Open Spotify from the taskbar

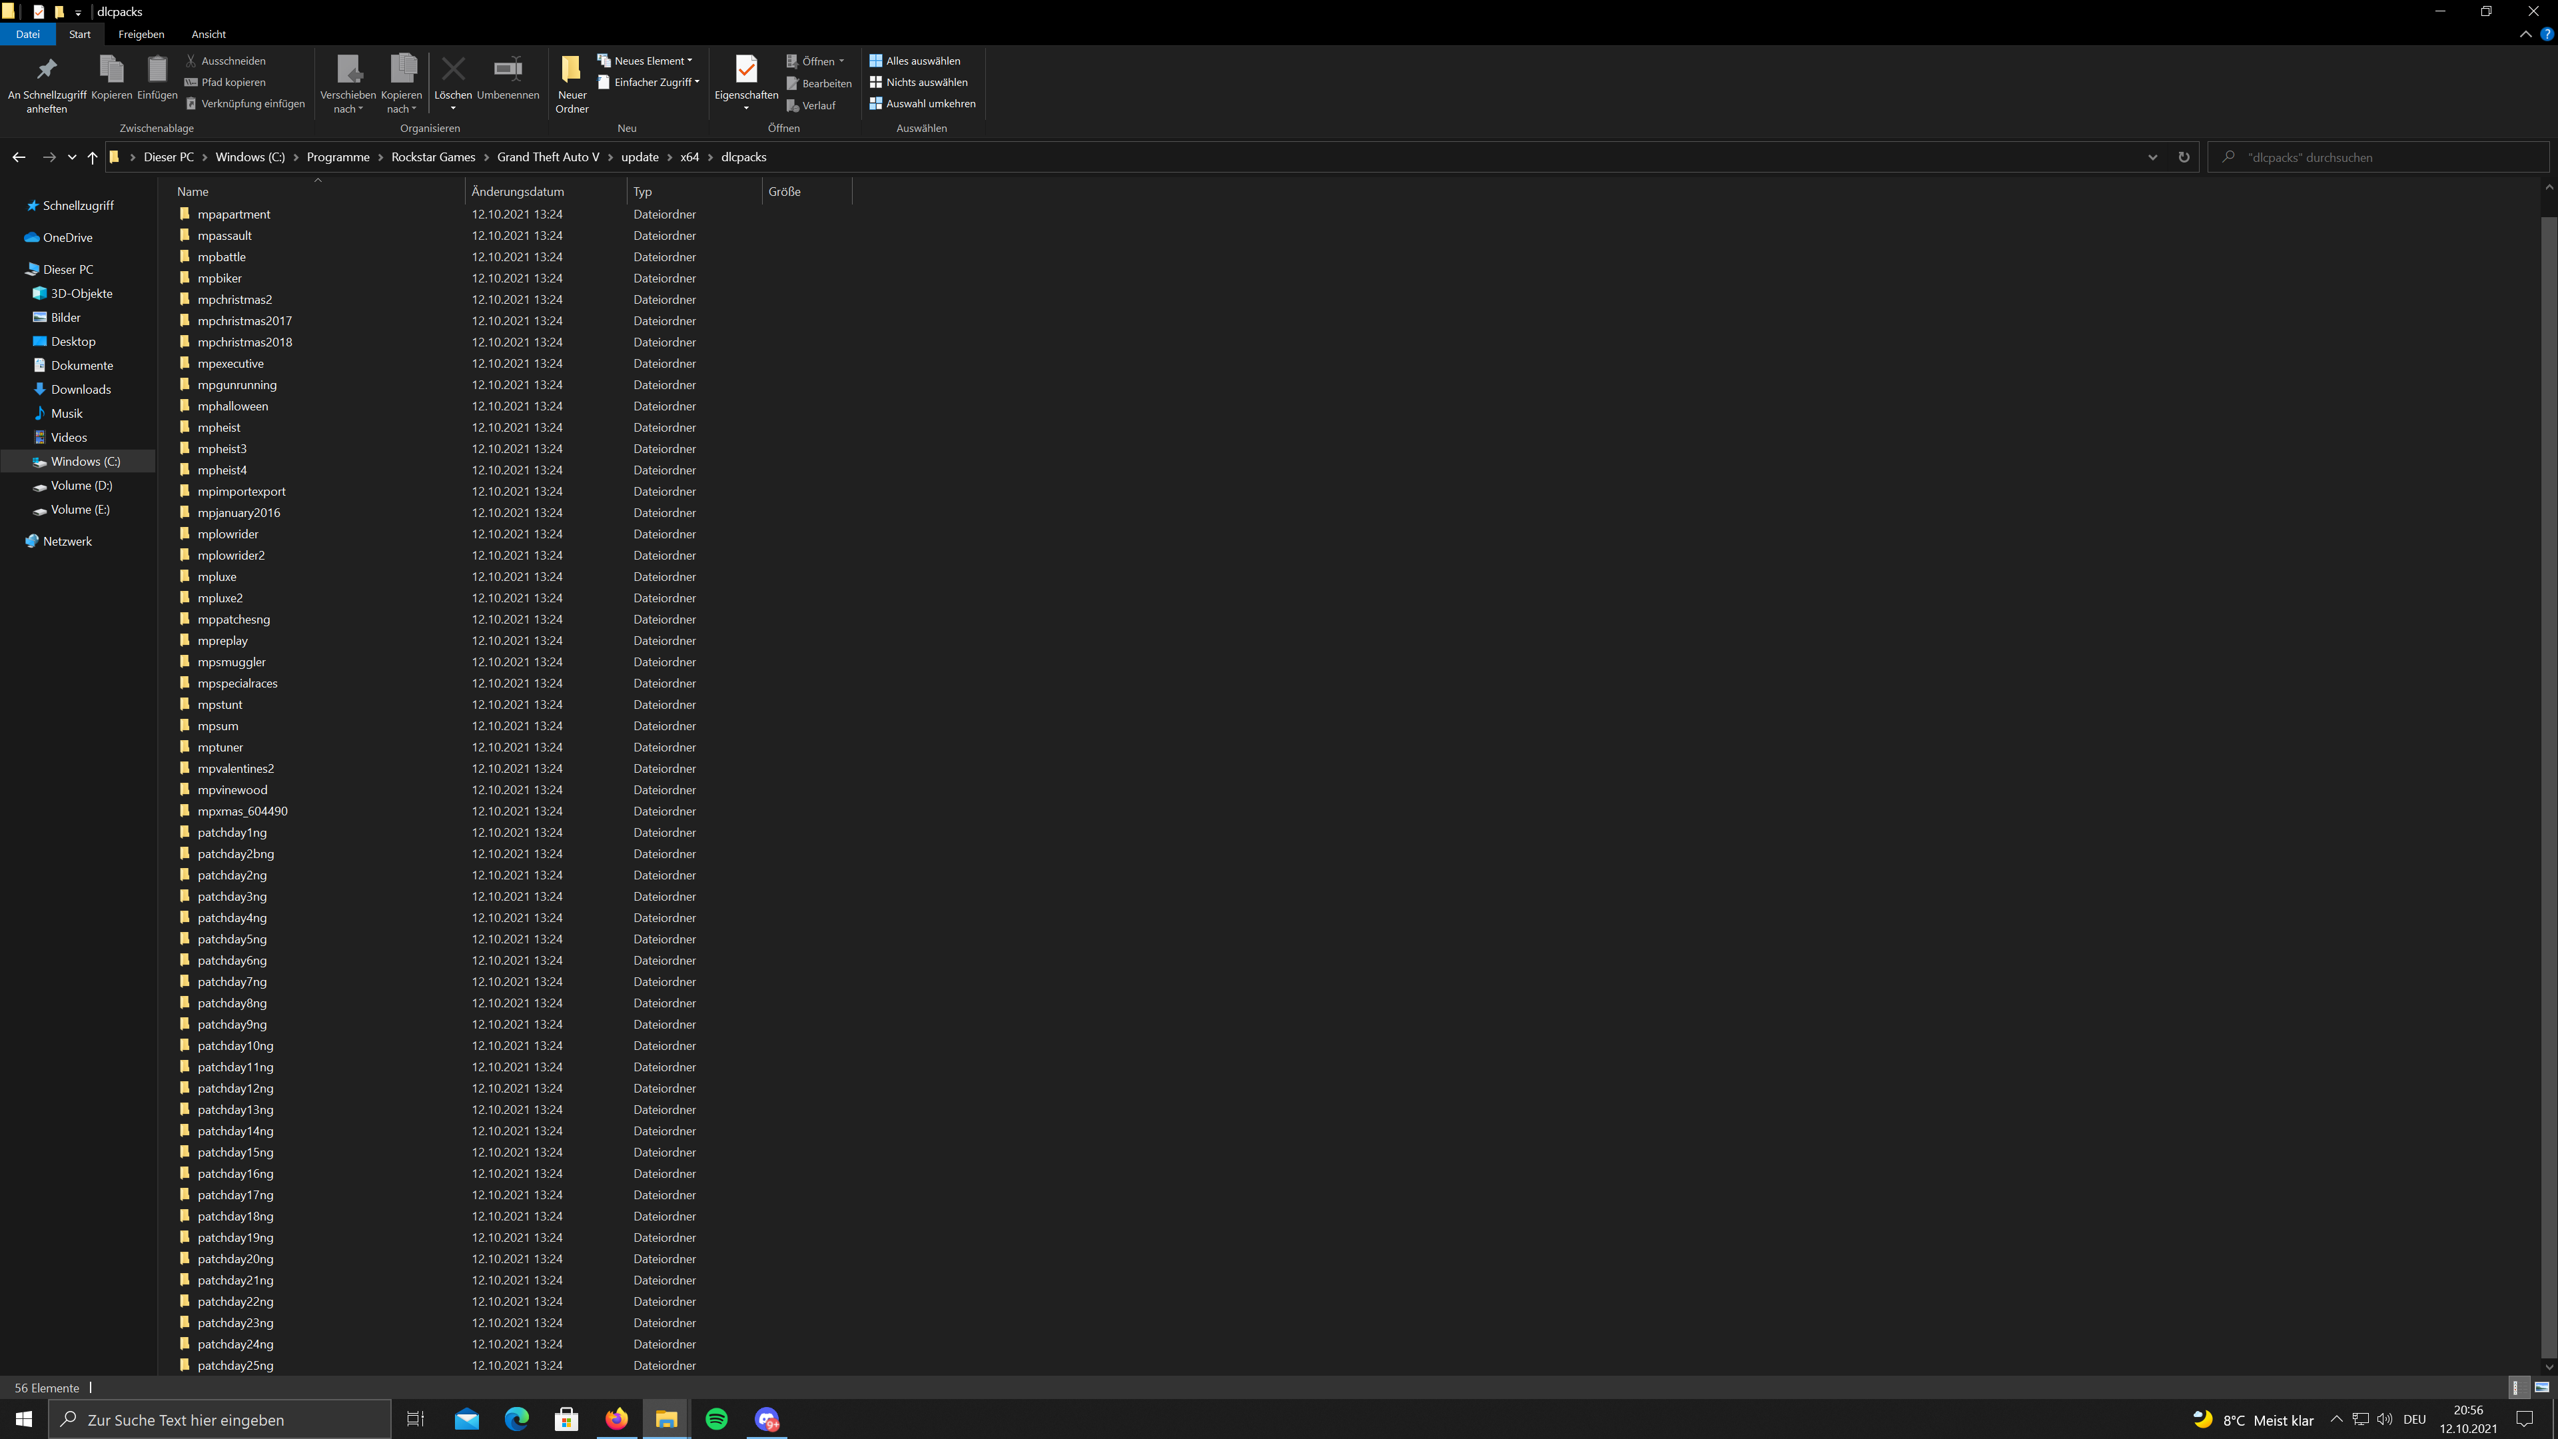[716, 1419]
